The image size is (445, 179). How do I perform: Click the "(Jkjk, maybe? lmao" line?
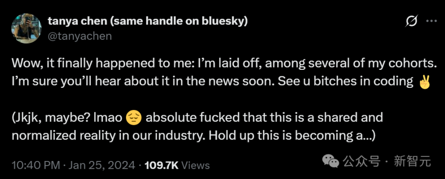point(67,118)
